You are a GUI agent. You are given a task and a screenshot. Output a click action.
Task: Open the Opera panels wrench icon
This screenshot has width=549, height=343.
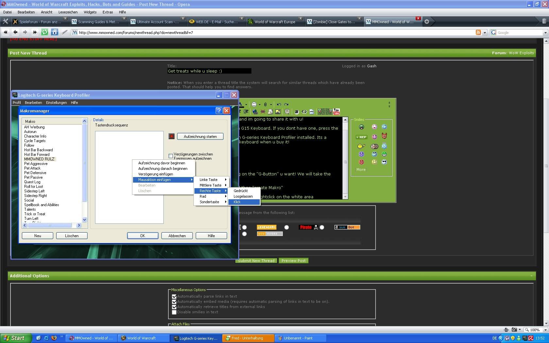click(5, 22)
